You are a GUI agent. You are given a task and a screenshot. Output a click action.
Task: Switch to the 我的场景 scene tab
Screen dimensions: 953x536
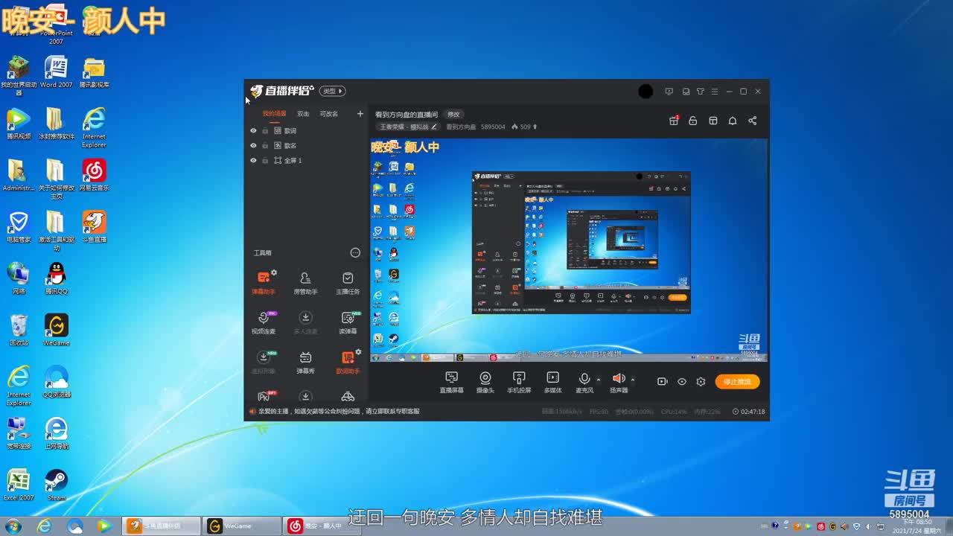pos(274,114)
